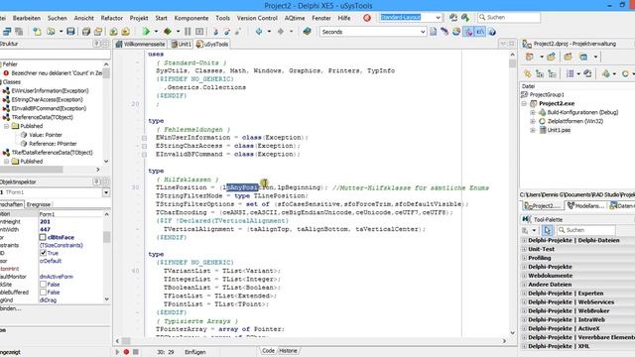Click the editor vertical scrollbar thumb
This screenshot has height=357, width=635.
[x=513, y=63]
